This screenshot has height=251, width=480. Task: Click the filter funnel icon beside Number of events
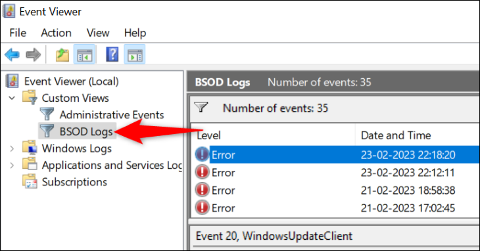(x=201, y=107)
